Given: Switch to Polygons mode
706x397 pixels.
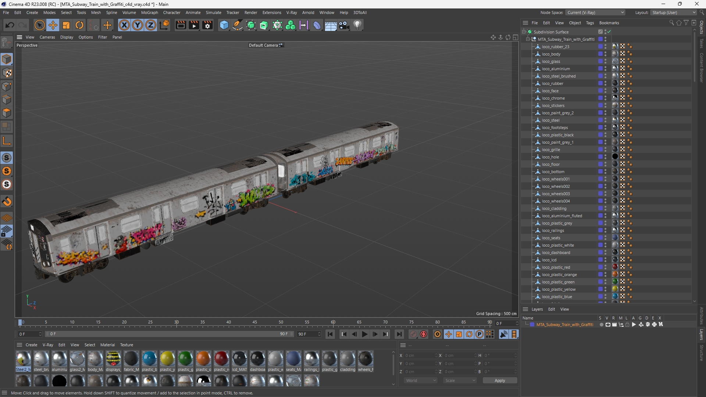Looking at the screenshot, I should click(x=7, y=113).
